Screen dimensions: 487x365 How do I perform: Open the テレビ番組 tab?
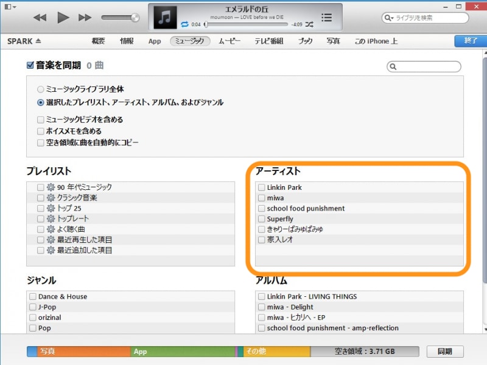coord(269,41)
